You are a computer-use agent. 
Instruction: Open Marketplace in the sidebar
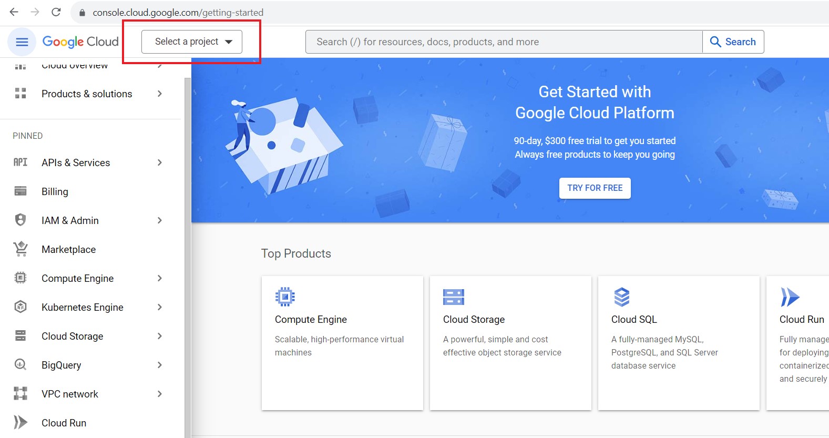pyautogui.click(x=68, y=249)
